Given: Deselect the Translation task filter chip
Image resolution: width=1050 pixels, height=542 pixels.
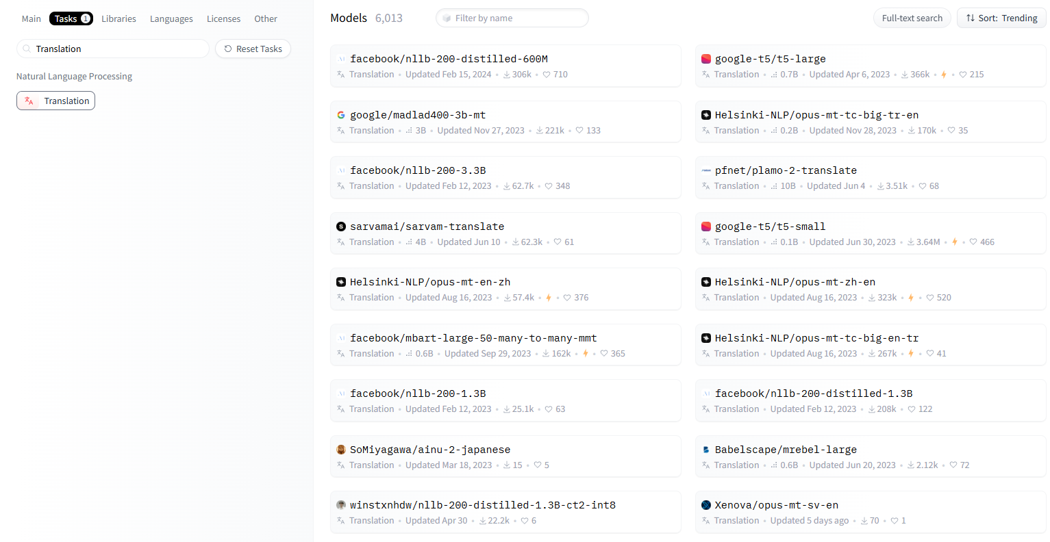Looking at the screenshot, I should tap(55, 101).
